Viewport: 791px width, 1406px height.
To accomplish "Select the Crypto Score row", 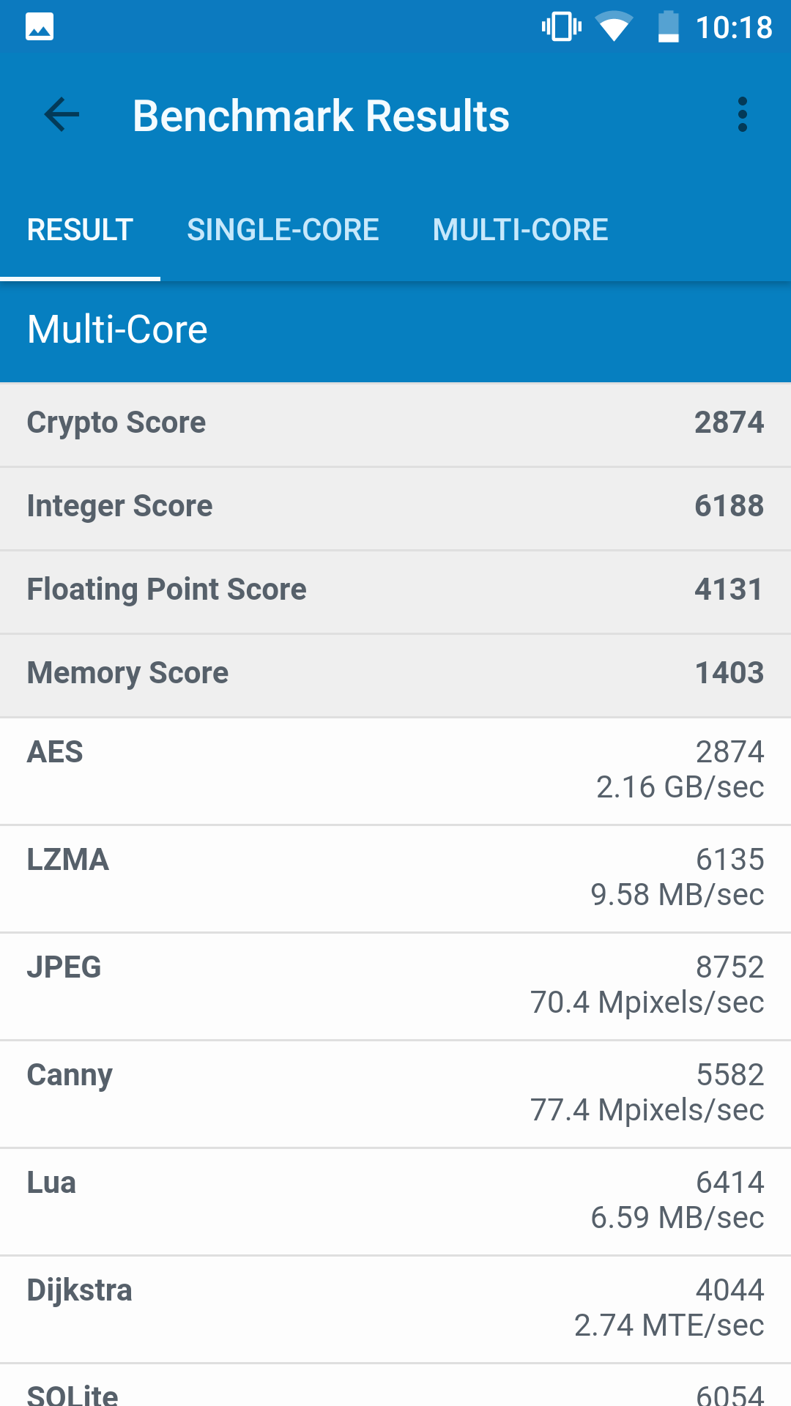I will pyautogui.click(x=395, y=424).
